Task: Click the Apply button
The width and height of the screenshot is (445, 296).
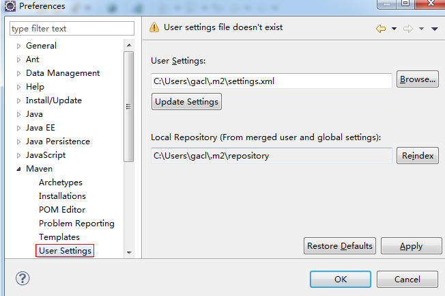Action: coord(412,245)
